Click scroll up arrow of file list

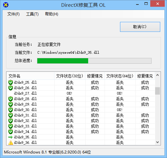click(157, 75)
